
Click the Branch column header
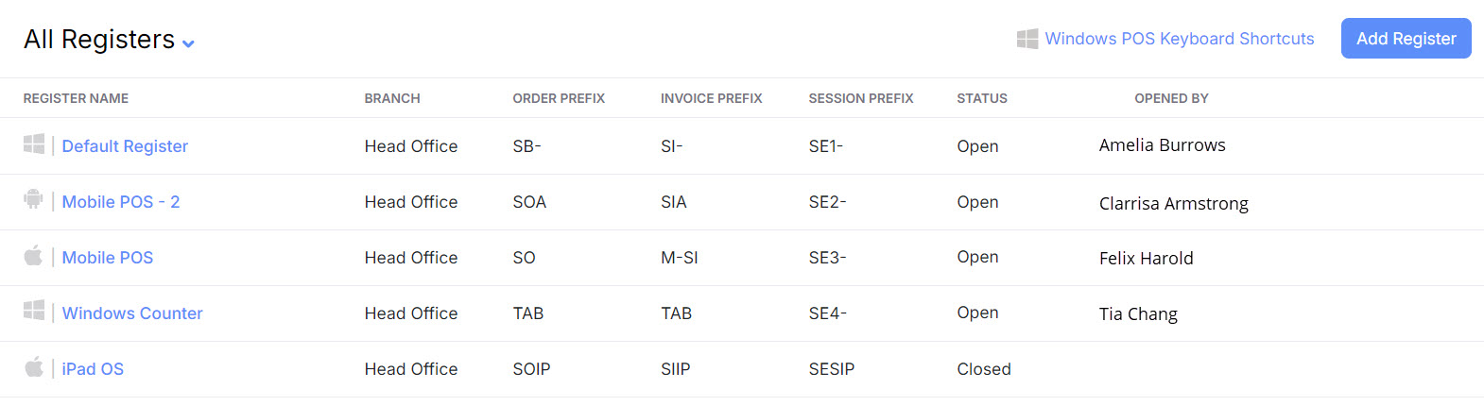(392, 98)
